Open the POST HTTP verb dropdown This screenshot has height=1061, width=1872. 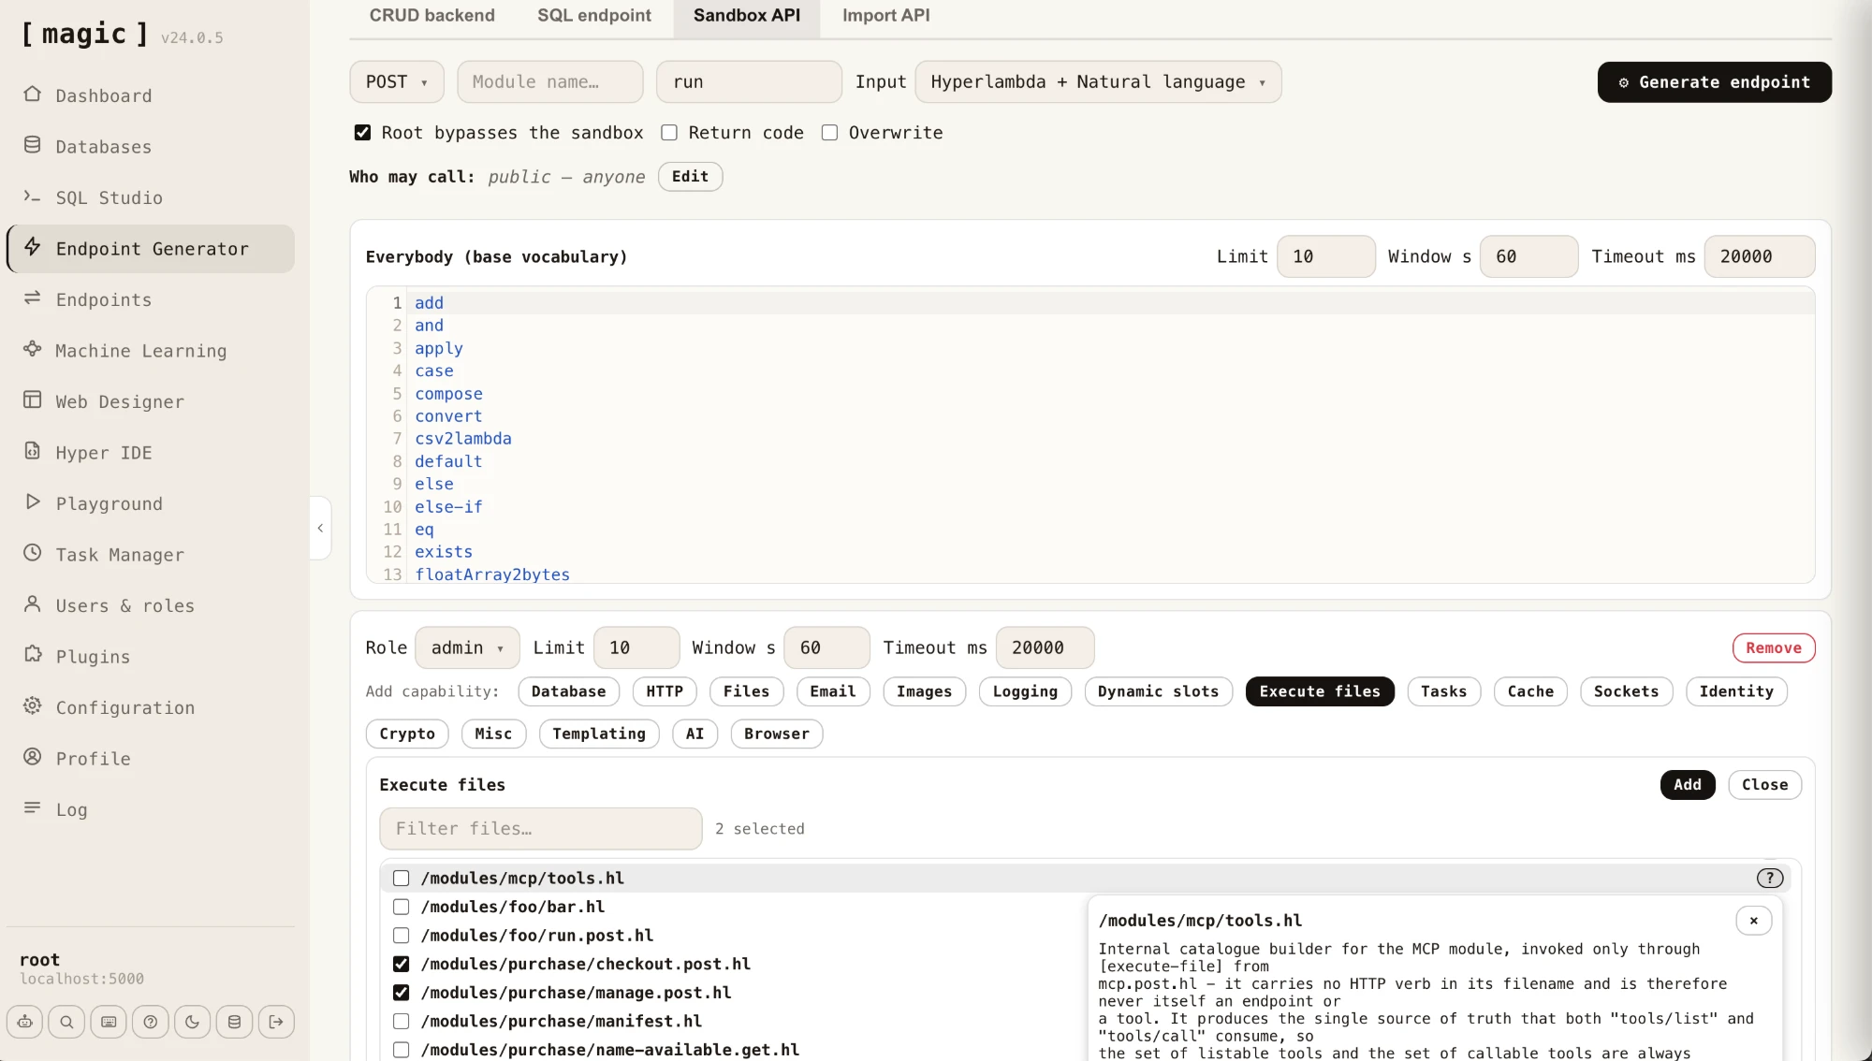(397, 82)
